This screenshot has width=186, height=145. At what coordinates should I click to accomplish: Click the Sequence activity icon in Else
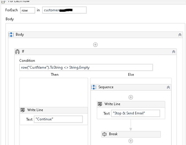[x=94, y=87]
